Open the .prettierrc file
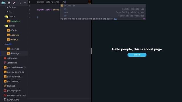 click(x=12, y=63)
